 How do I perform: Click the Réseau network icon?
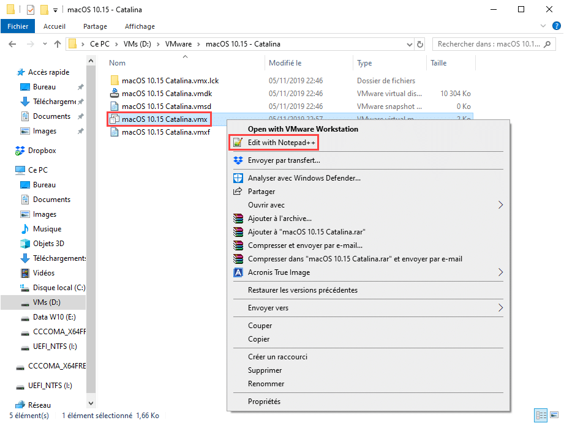coord(20,405)
